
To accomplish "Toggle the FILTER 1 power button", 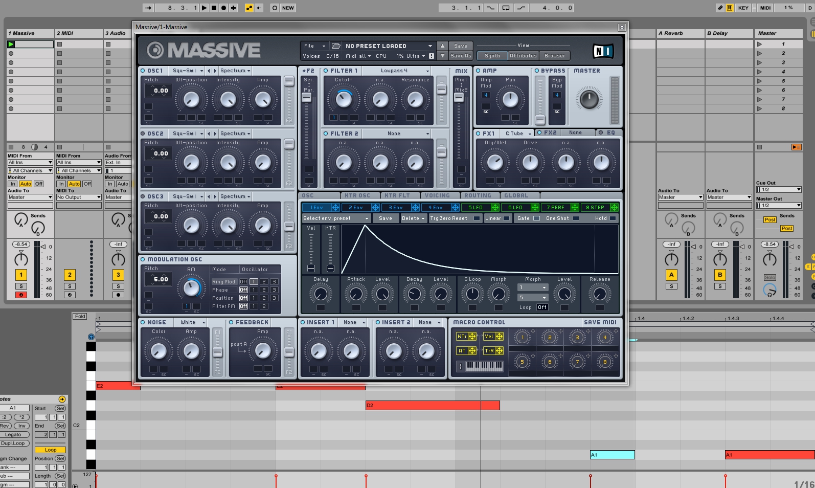I will pyautogui.click(x=326, y=71).
